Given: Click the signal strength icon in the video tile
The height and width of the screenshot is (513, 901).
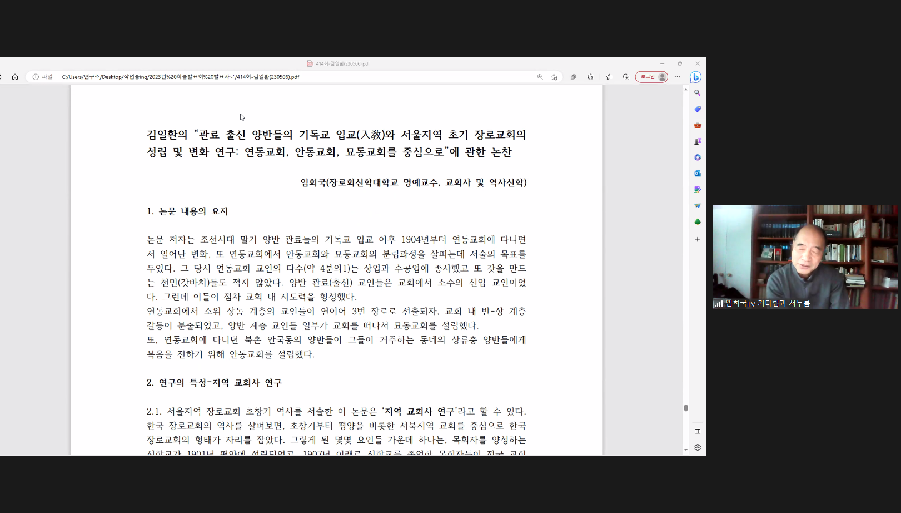Looking at the screenshot, I should pos(719,303).
